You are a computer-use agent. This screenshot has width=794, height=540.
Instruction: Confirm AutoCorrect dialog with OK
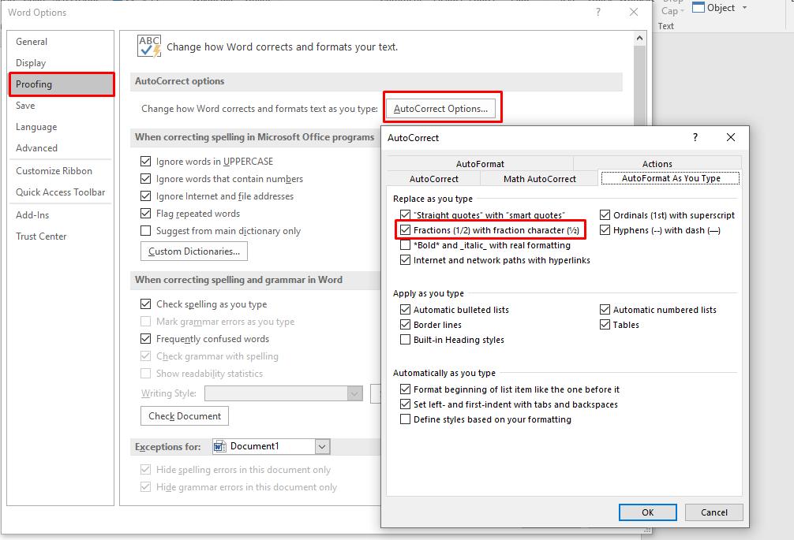pos(648,512)
